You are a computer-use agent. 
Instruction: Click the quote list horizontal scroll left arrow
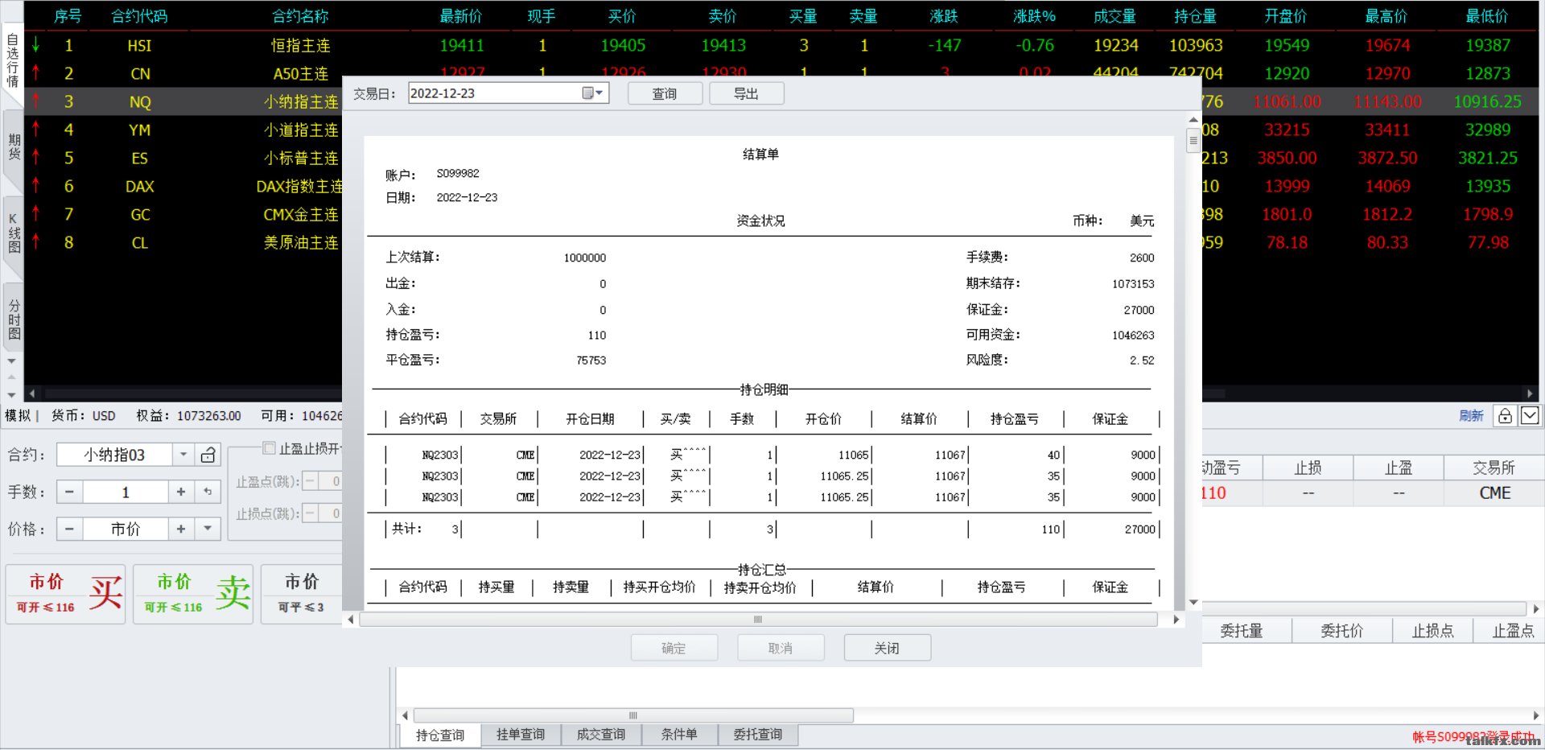click(x=32, y=394)
